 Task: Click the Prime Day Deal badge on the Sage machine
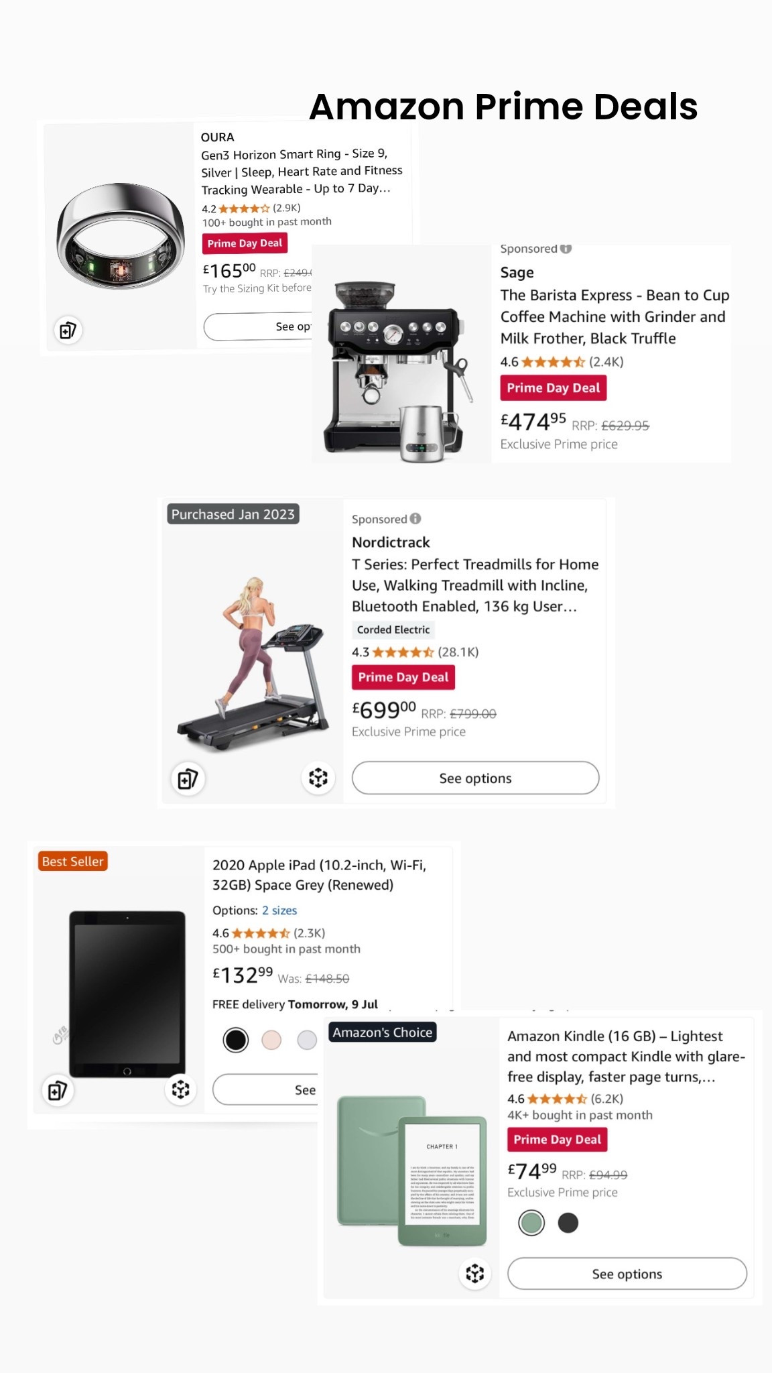point(553,387)
